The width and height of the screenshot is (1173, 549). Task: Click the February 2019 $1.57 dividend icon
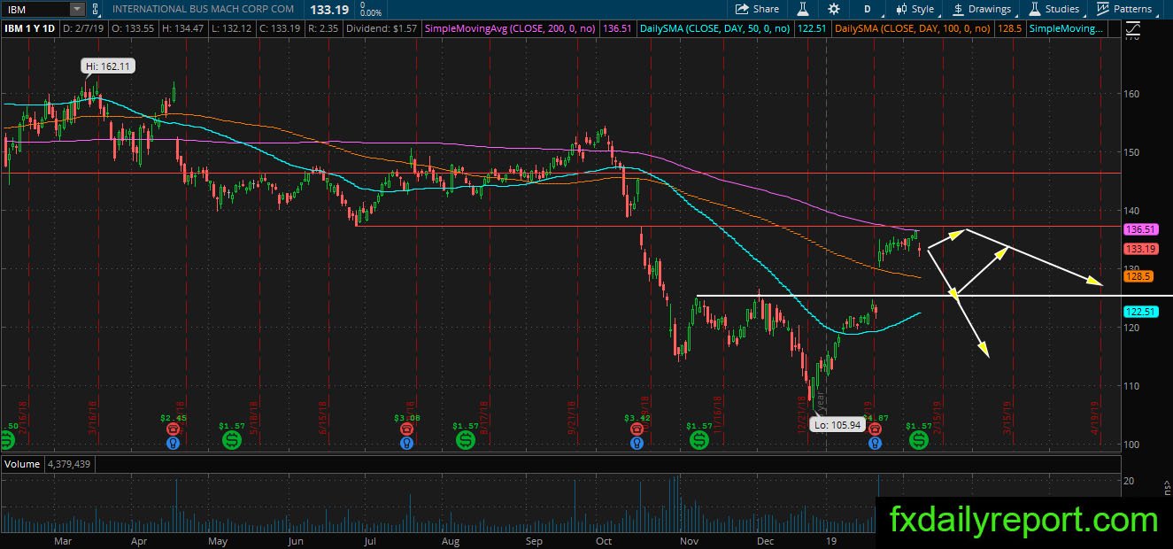[x=919, y=438]
